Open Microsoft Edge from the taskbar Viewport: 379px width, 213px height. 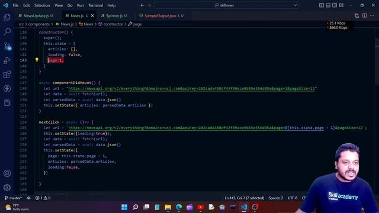pyautogui.click(x=179, y=207)
